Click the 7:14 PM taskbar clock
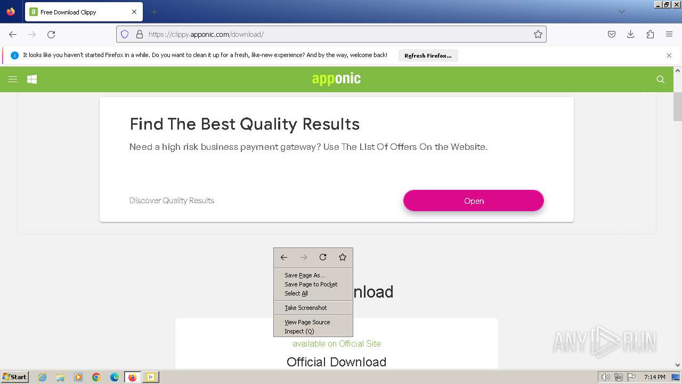The width and height of the screenshot is (682, 384). coord(654,377)
